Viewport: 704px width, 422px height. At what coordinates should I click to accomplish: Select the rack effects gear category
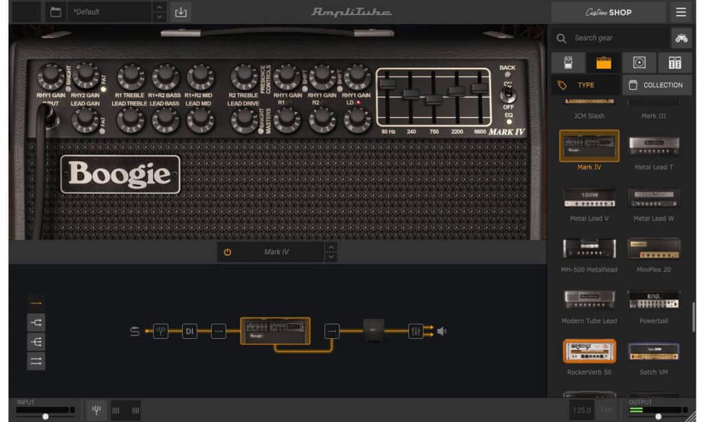[674, 63]
